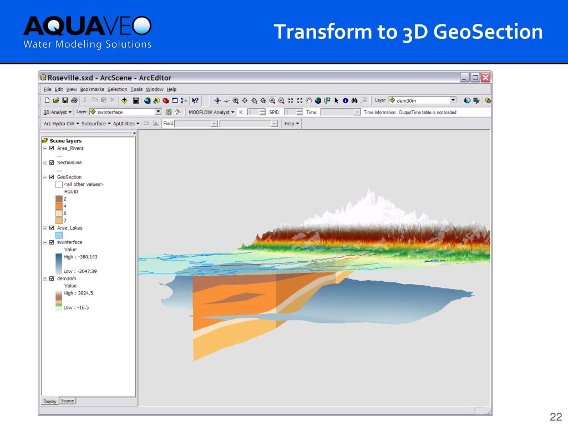Click the orange HGUID 4 swatch
Image resolution: width=568 pixels, height=426 pixels.
59,206
